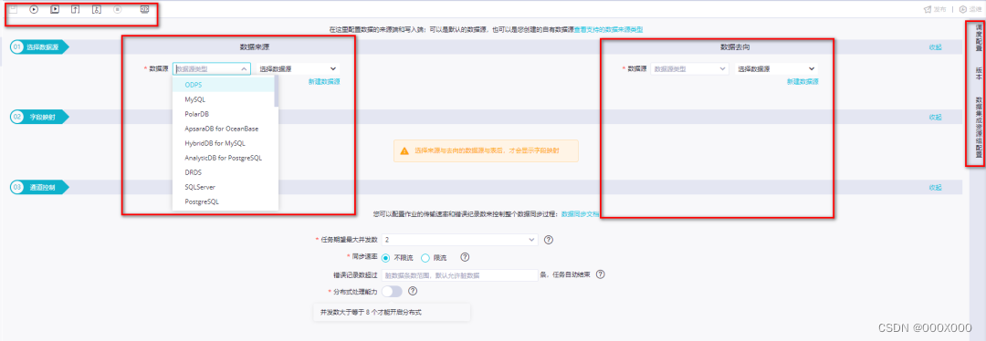986x341 pixels.
Task: Choose ODPS from the data source list
Action: point(224,84)
